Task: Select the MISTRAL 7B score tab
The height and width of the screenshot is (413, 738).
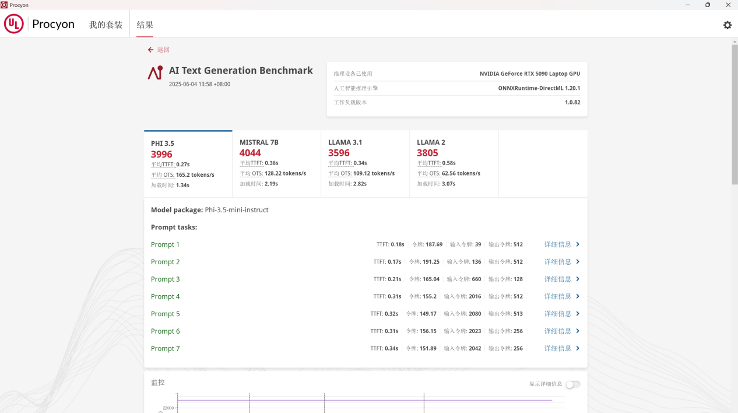Action: [x=276, y=163]
